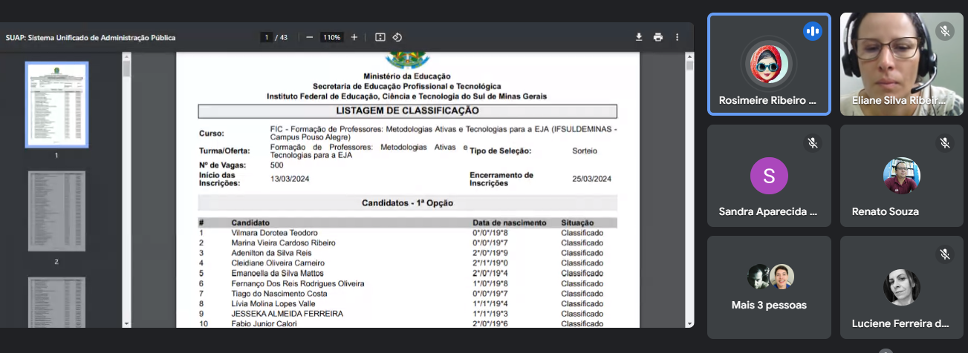Click candidate Emanoella da Silva Mattos
The image size is (968, 353).
coord(277,274)
